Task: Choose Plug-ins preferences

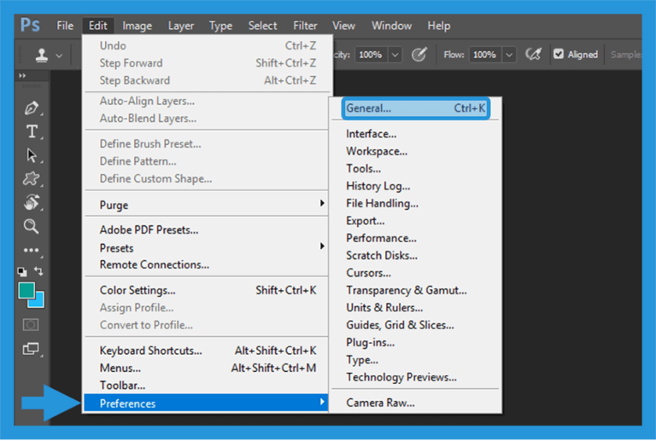Action: point(415,342)
